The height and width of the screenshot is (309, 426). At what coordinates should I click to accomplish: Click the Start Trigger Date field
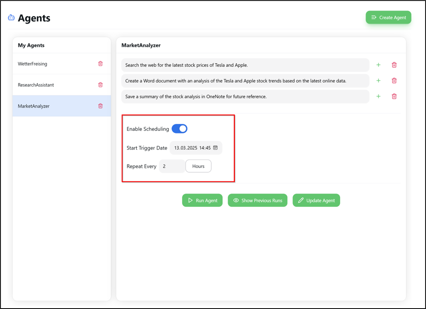[192, 148]
